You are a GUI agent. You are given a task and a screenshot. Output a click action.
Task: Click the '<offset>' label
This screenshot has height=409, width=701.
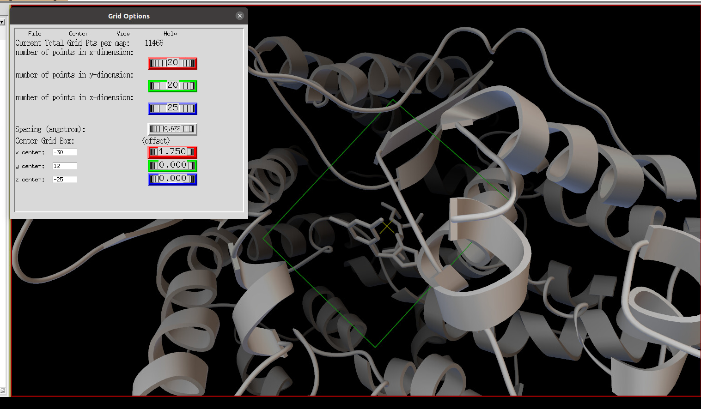click(x=156, y=141)
